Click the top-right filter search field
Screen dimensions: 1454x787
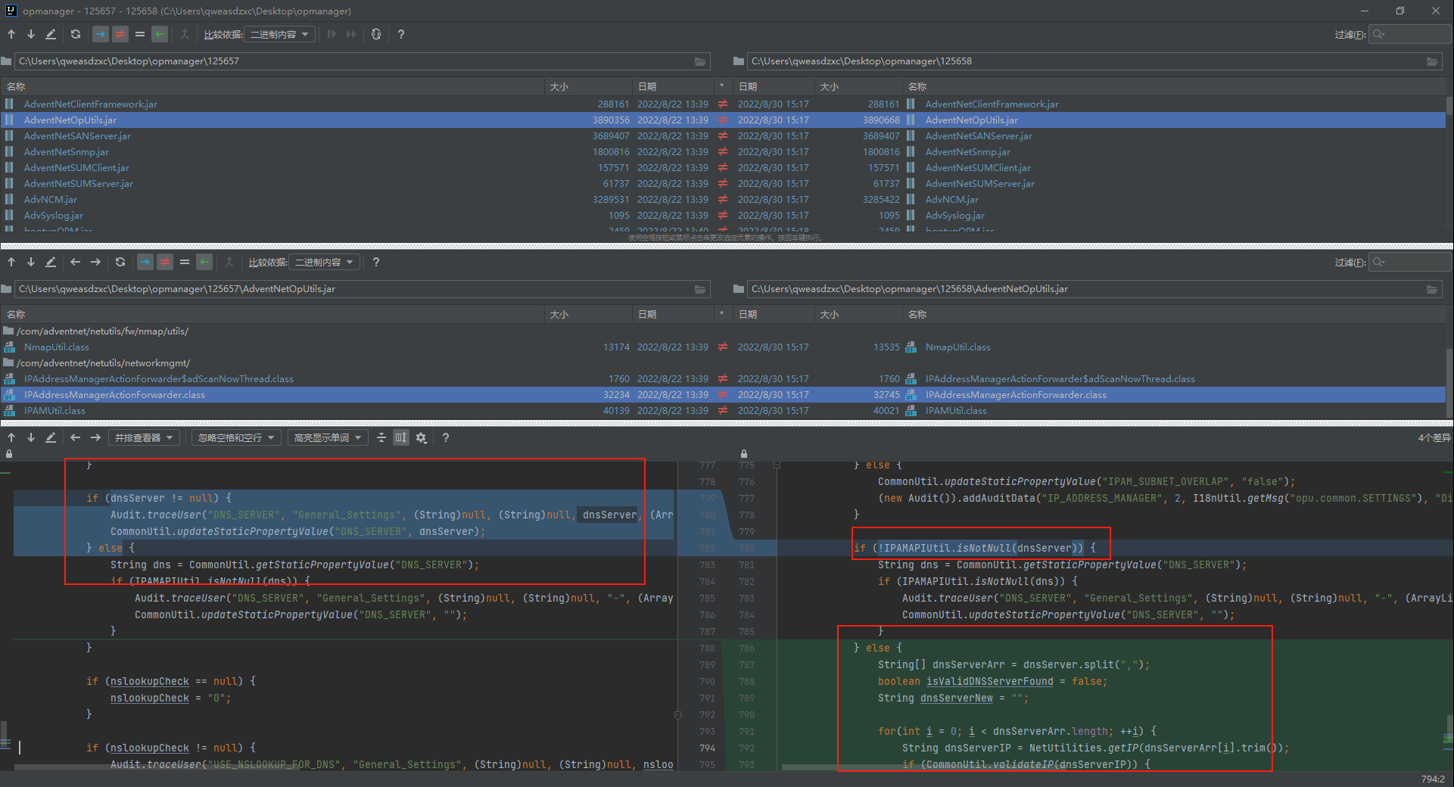(x=1416, y=34)
